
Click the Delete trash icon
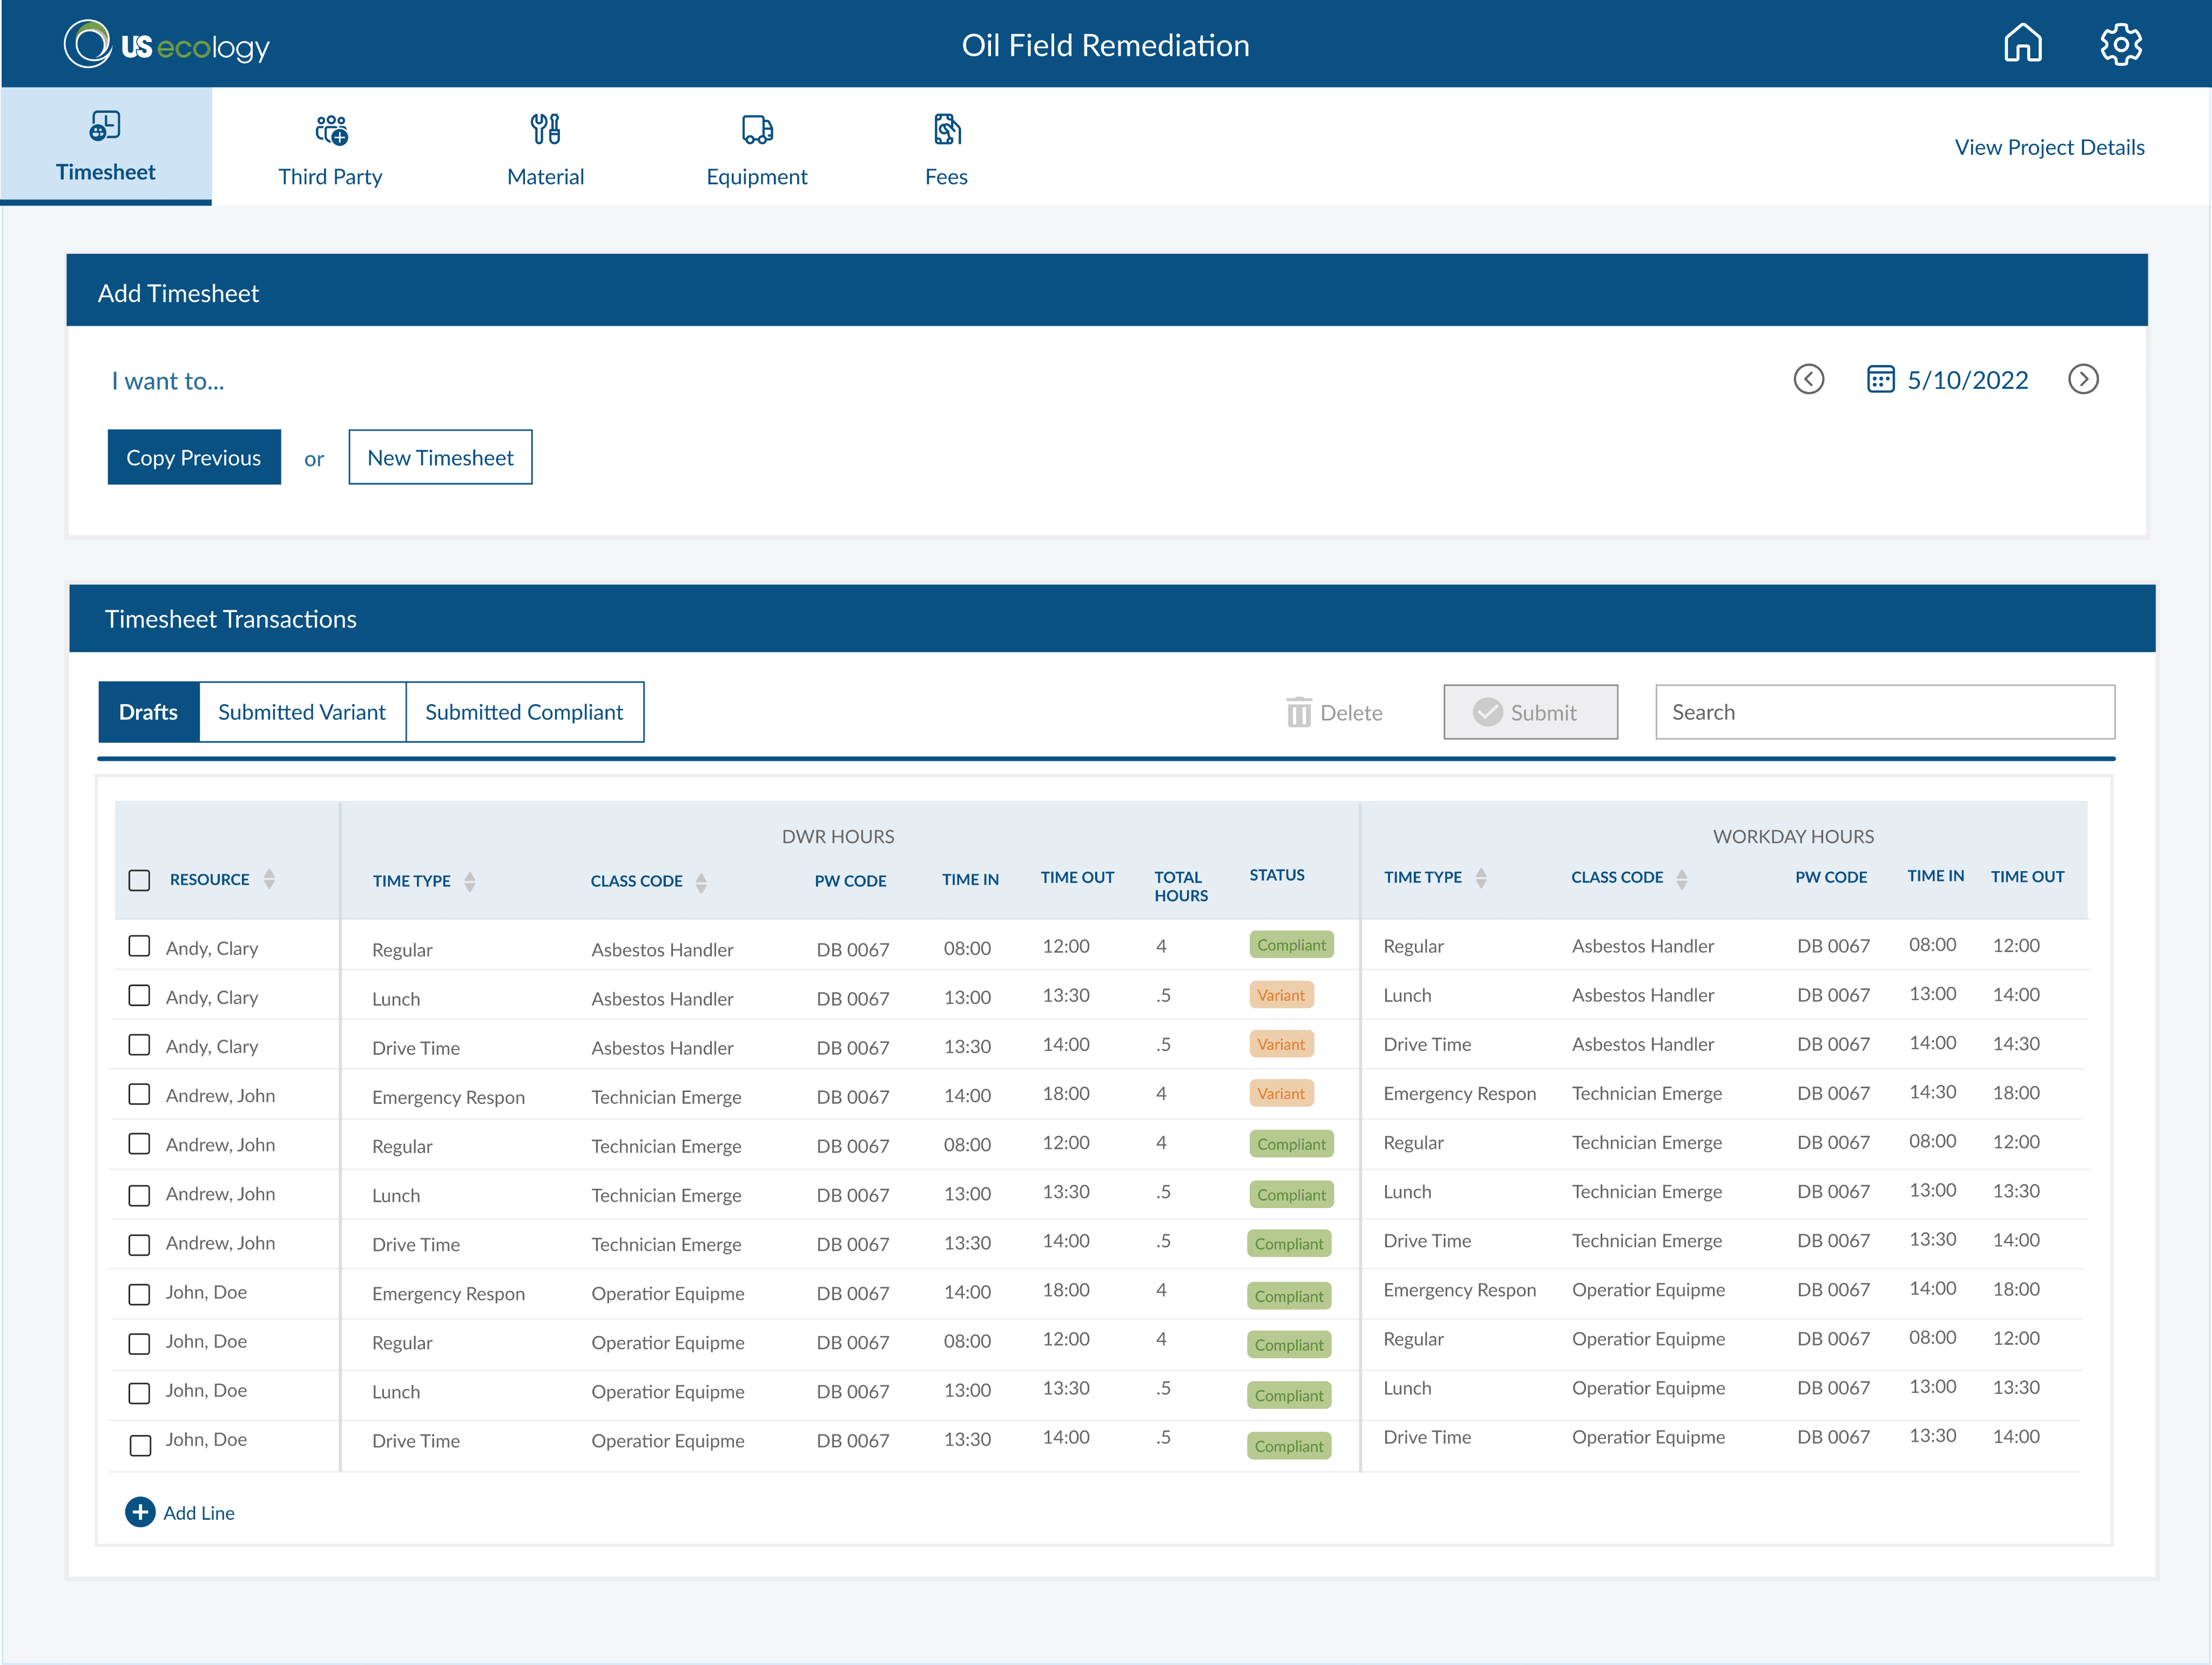point(1298,712)
